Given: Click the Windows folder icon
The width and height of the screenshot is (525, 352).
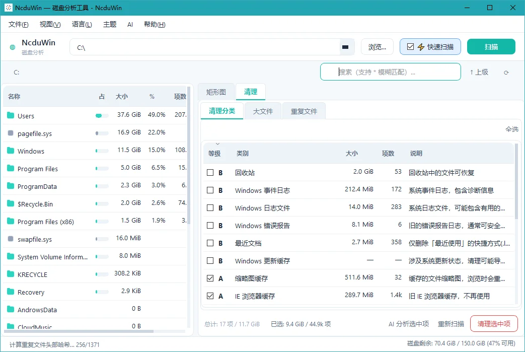Looking at the screenshot, I should 11,151.
